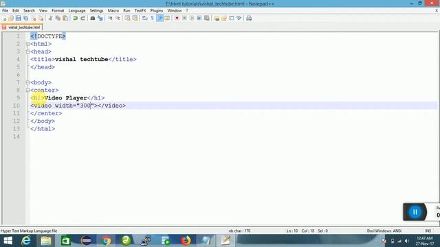Image resolution: width=440 pixels, height=247 pixels.
Task: Toggle INS insert mode in status bar
Action: (x=428, y=231)
